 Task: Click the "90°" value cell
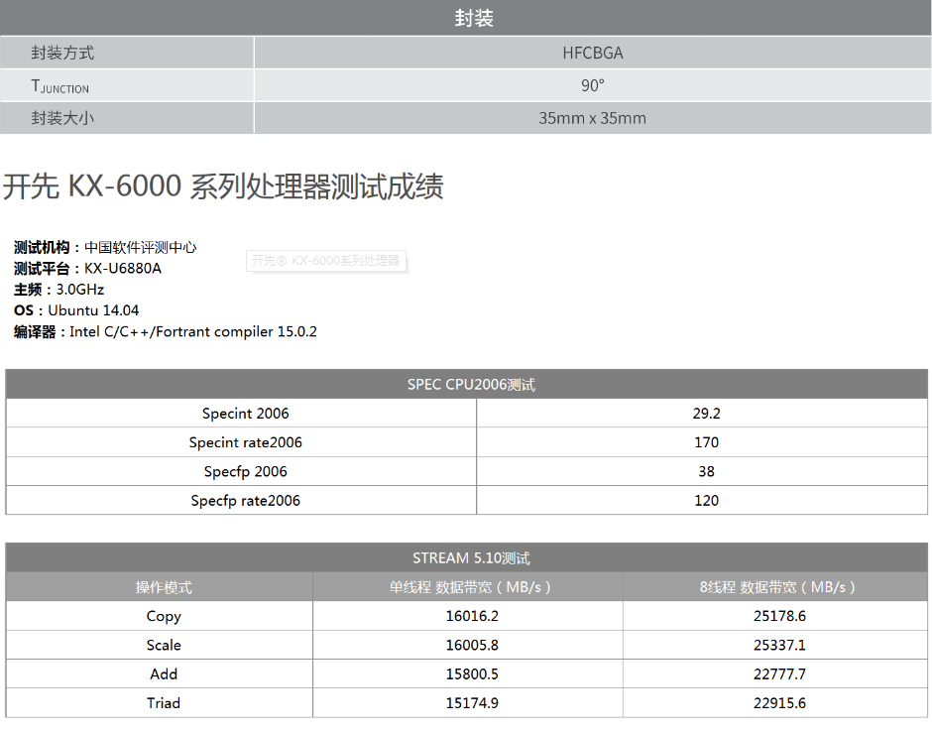point(593,85)
